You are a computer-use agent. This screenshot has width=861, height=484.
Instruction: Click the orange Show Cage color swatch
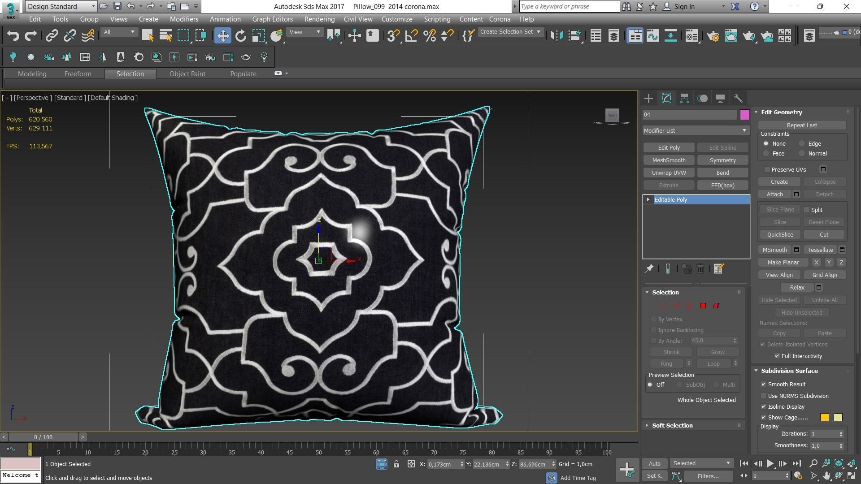824,418
